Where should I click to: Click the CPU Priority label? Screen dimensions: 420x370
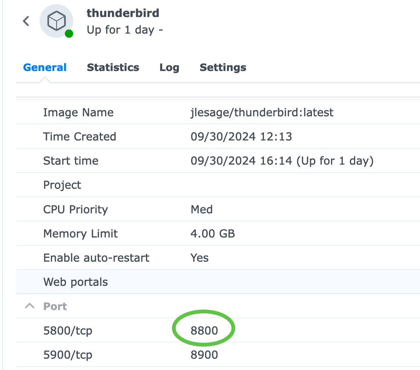click(x=75, y=209)
